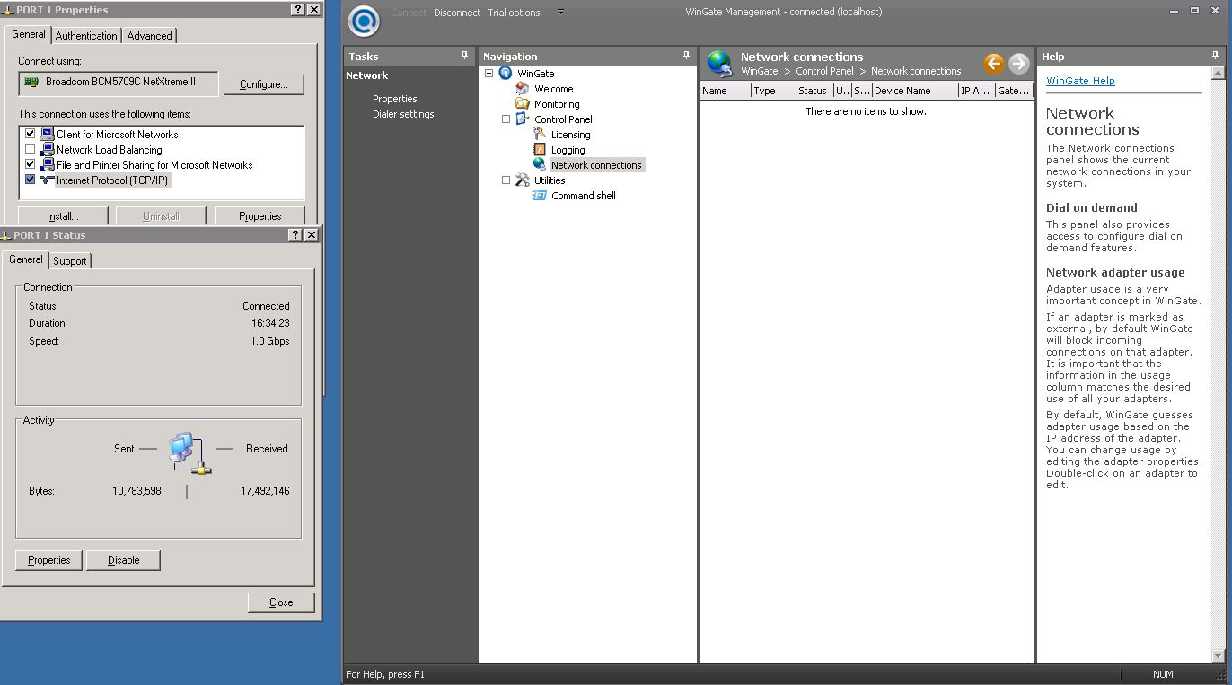Click Disconnect in the WinGate toolbar
This screenshot has height=685, width=1232.
click(x=457, y=13)
